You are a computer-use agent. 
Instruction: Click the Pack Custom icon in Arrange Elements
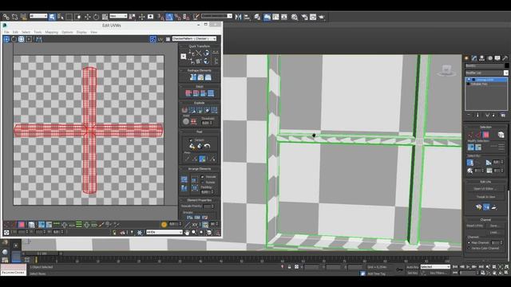click(x=184, y=179)
